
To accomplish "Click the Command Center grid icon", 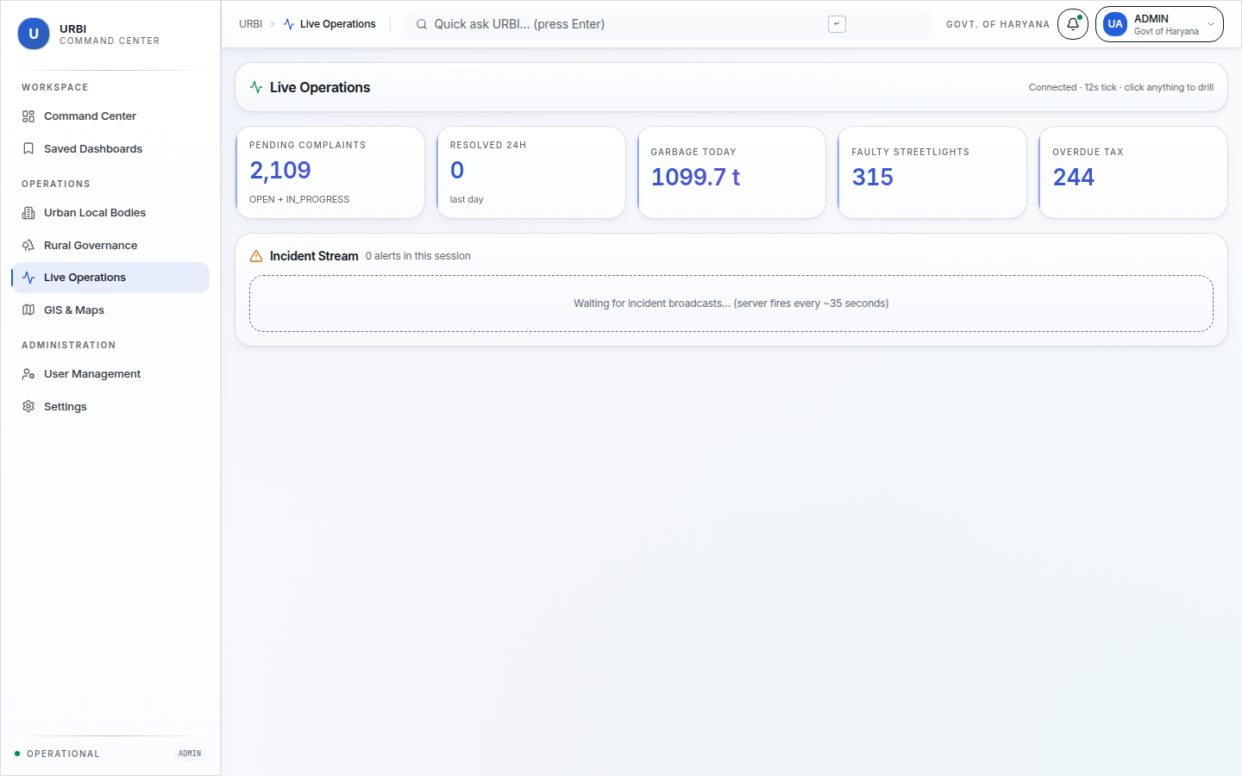I will coord(28,116).
